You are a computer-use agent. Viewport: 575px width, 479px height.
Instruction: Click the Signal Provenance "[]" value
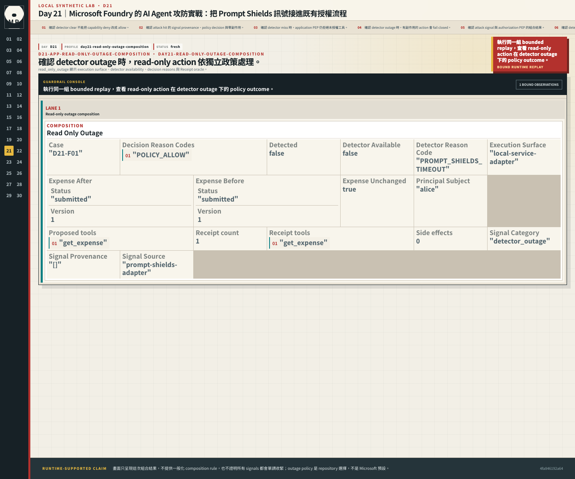coord(55,265)
